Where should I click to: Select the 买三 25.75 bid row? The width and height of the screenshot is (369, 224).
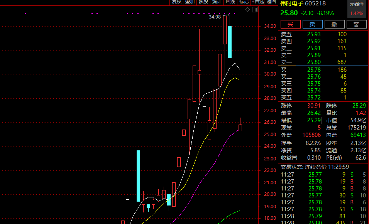pos(323,84)
